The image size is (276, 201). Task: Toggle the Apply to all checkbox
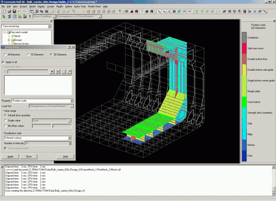coord(4,61)
